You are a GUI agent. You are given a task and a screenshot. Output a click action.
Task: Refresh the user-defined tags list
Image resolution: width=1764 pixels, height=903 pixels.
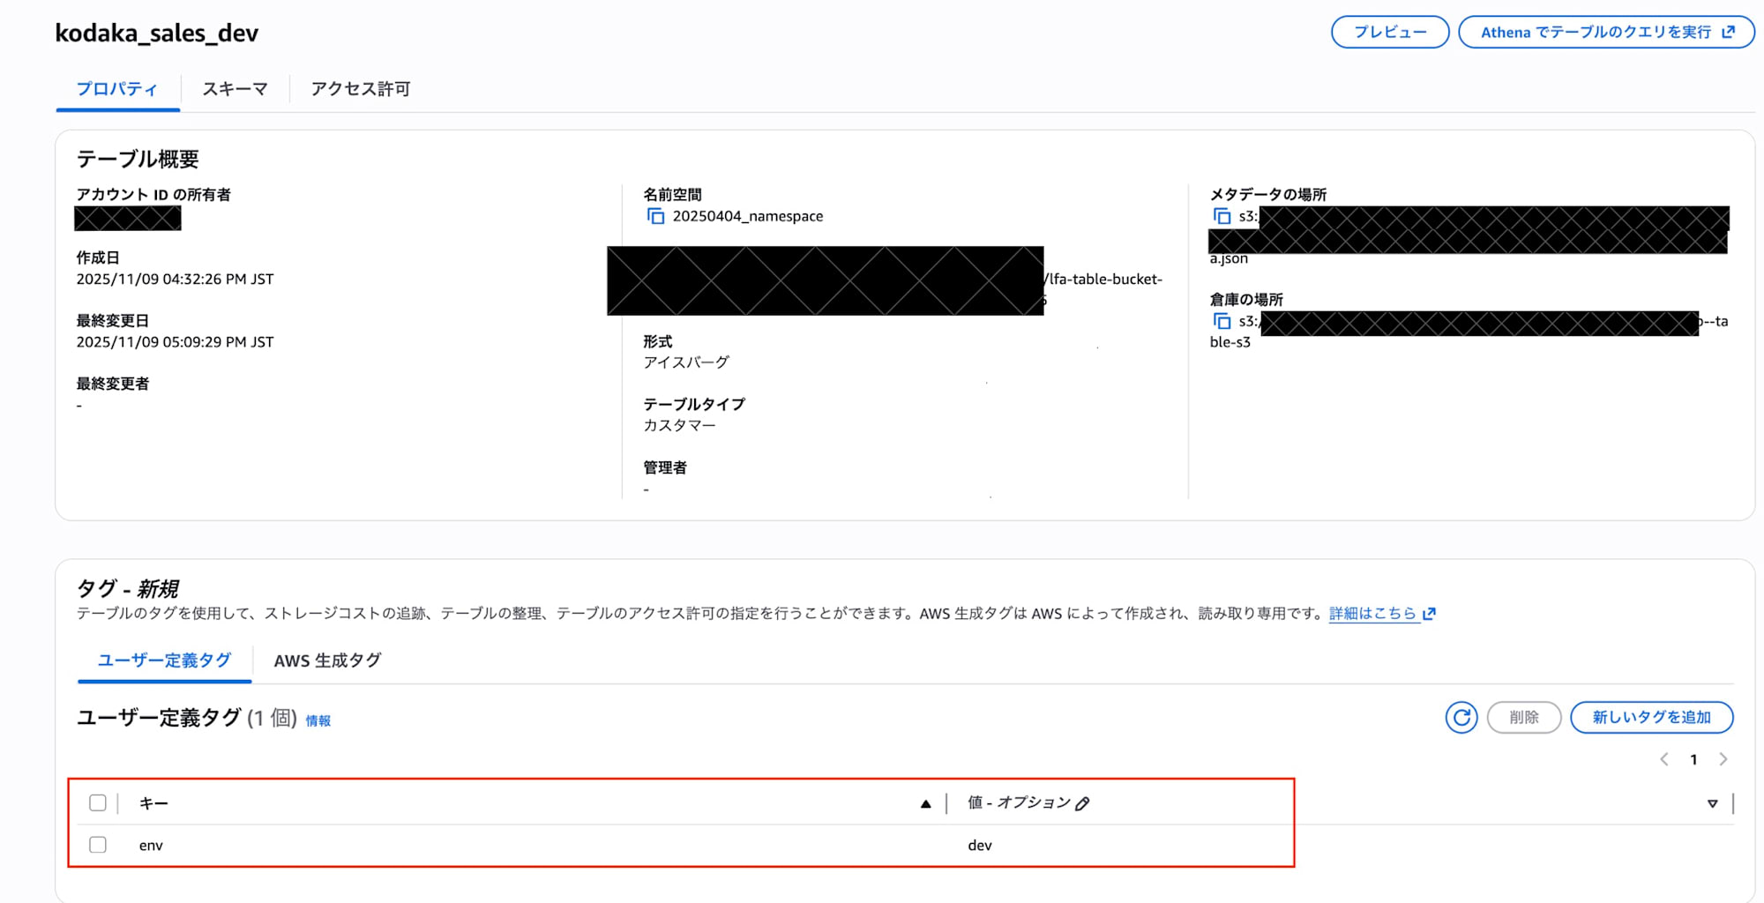pos(1461,717)
